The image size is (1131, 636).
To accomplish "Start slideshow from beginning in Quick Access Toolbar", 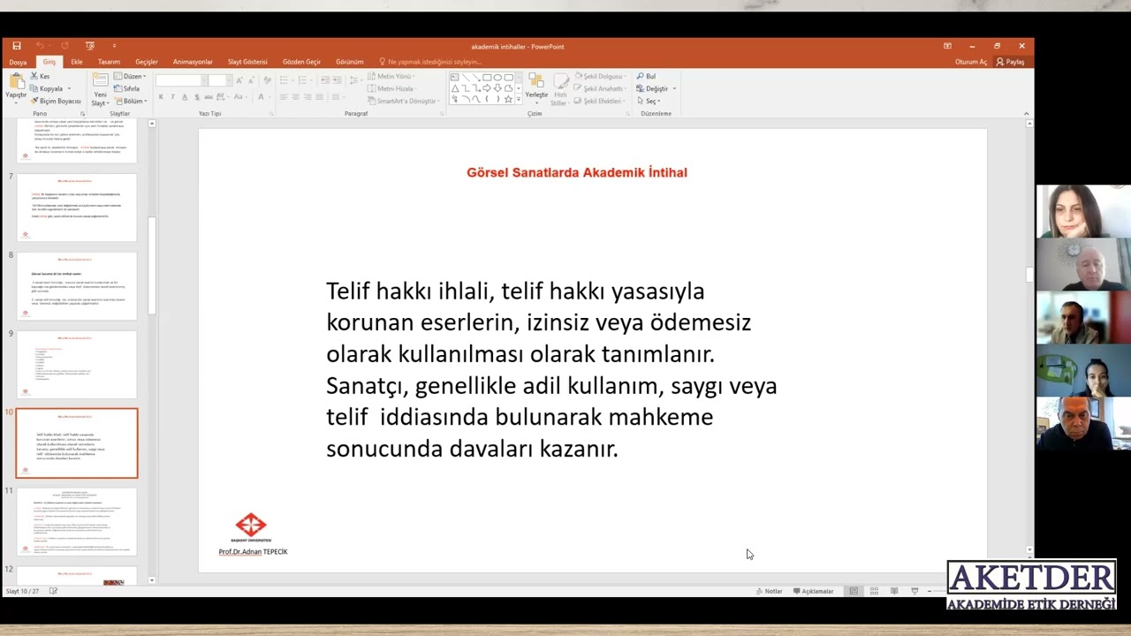I will tap(90, 46).
